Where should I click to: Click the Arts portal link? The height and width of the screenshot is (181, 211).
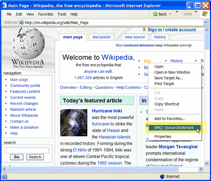coord(147,61)
